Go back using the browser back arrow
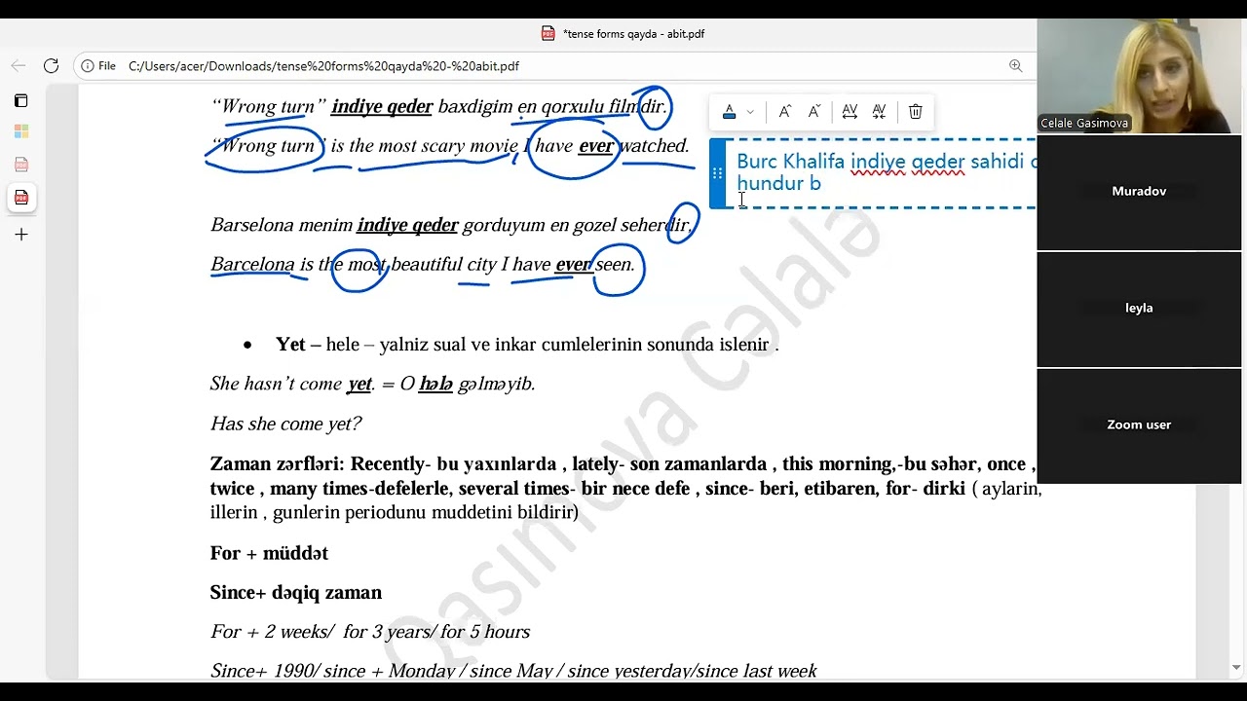 click(x=19, y=66)
